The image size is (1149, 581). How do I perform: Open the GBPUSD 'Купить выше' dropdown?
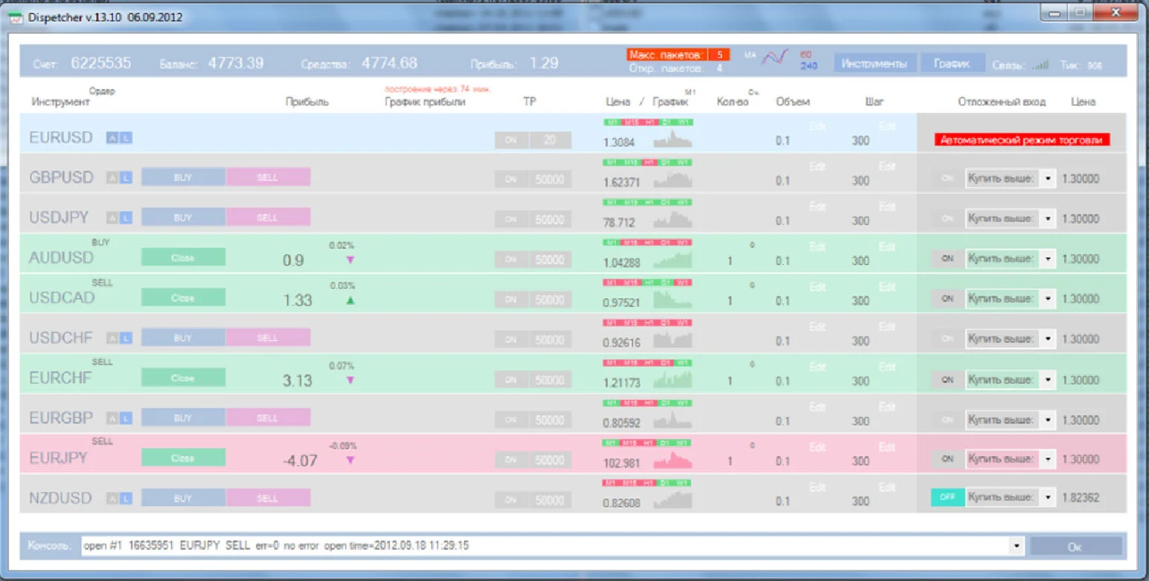point(1048,178)
